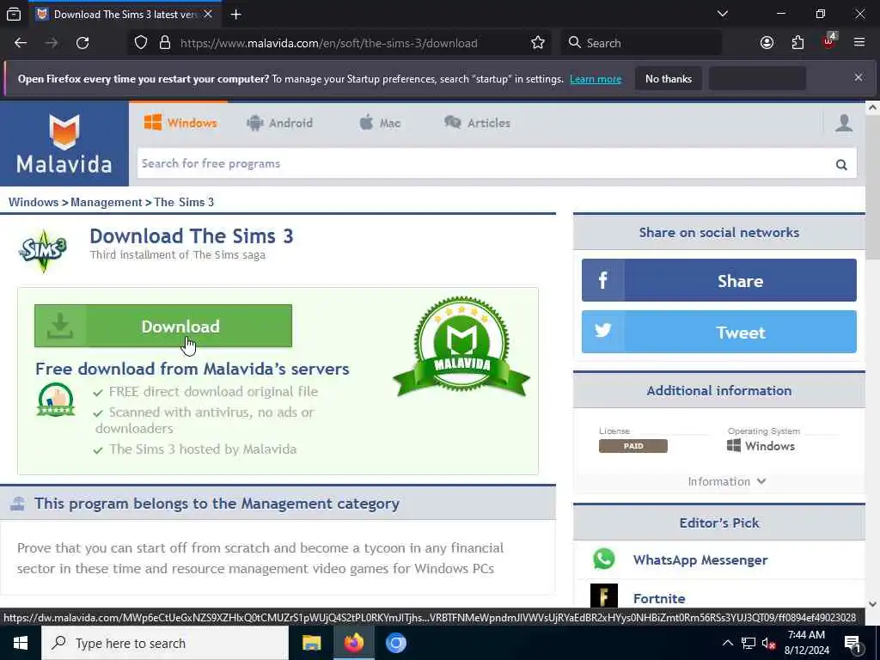Click the Windows operating system label

click(x=761, y=446)
